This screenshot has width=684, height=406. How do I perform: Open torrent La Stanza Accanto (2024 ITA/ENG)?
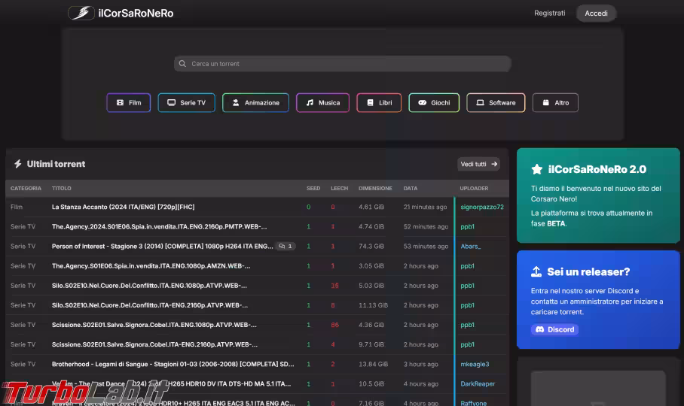pyautogui.click(x=123, y=207)
